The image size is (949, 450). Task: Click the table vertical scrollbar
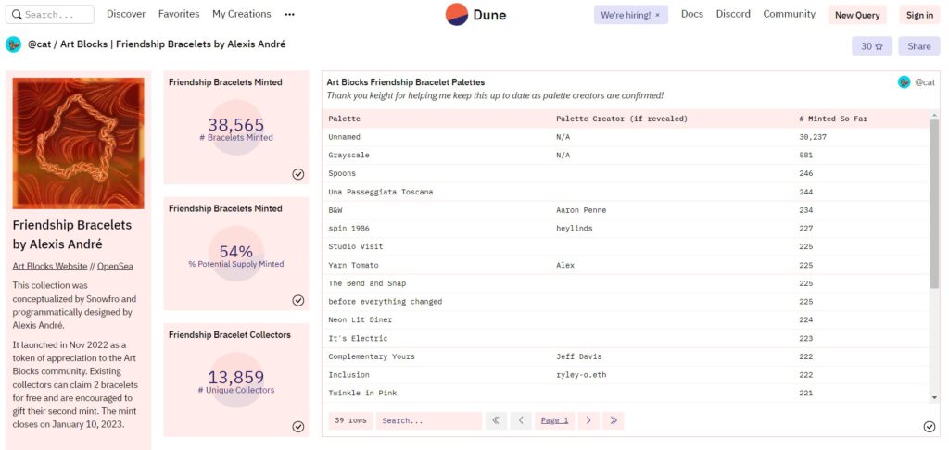(x=934, y=205)
